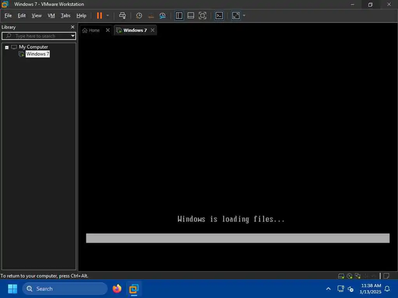The height and width of the screenshot is (298, 398).
Task: Open the File menu
Action: (8, 16)
